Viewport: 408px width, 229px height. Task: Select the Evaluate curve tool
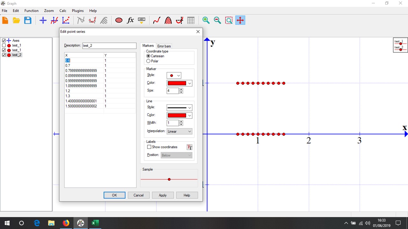tap(157, 20)
